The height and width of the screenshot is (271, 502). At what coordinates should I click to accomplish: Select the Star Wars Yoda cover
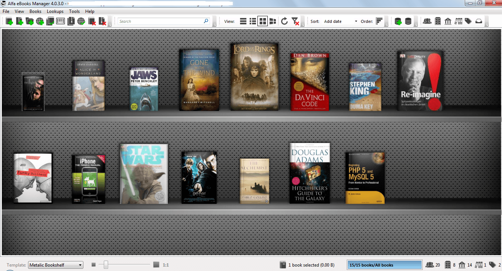click(x=144, y=174)
